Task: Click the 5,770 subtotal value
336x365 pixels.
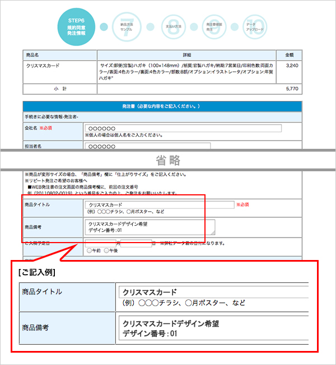Action: coord(292,89)
